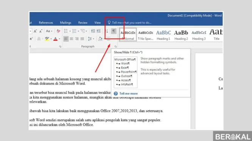This screenshot has height=141, width=252.
Task: Apply the Heading 1 style
Action: point(163,35)
